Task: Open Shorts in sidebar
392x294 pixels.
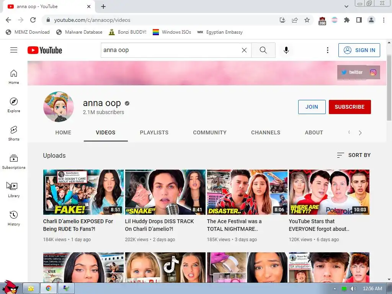Action: [14, 133]
